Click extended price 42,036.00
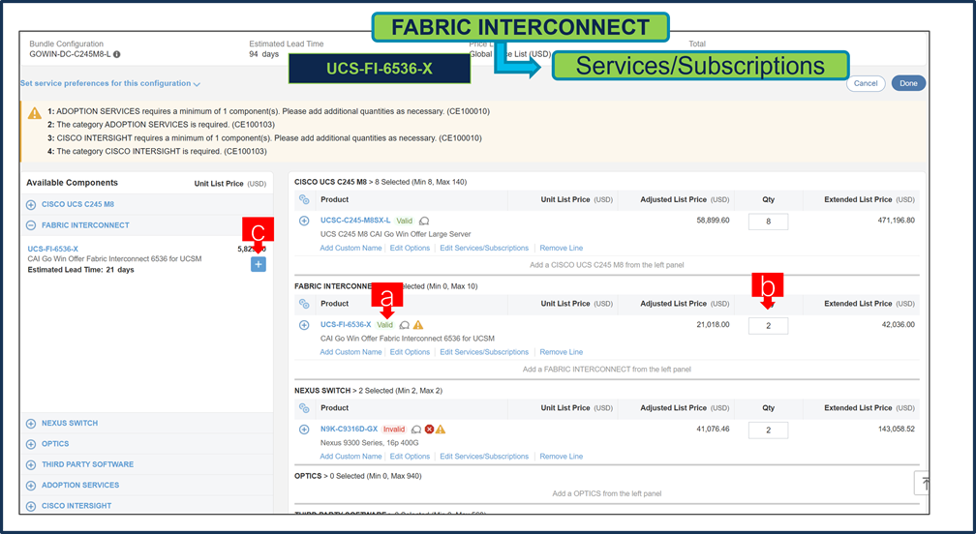This screenshot has height=534, width=976. (899, 325)
